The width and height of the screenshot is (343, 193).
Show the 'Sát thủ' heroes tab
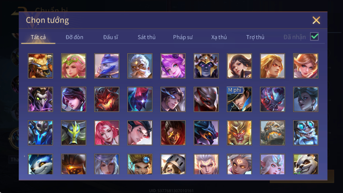(147, 37)
